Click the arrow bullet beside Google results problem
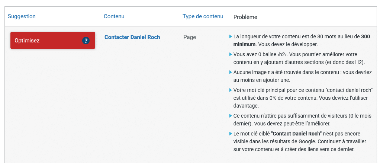This screenshot has width=380, height=163. (x=231, y=134)
